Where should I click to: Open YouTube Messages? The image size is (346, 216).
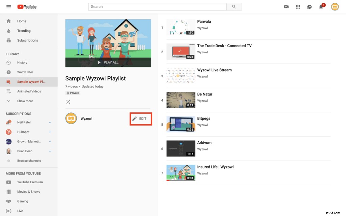[309, 6]
